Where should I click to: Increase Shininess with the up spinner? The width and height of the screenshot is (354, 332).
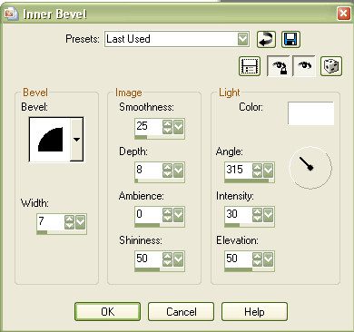167,256
